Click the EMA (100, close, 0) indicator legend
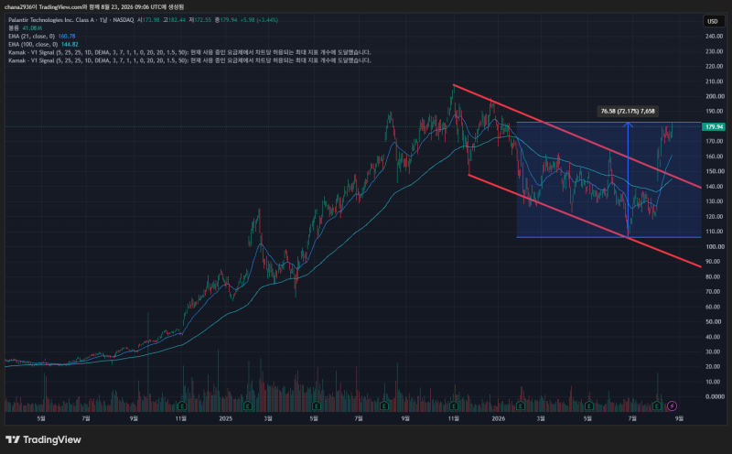 tap(33, 44)
